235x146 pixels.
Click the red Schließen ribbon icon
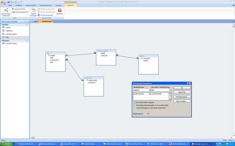click(60, 11)
